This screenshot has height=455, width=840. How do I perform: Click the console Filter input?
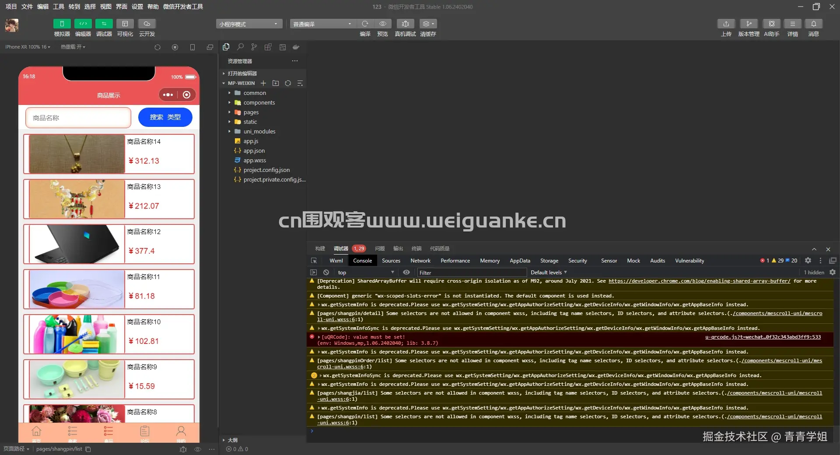pyautogui.click(x=472, y=273)
